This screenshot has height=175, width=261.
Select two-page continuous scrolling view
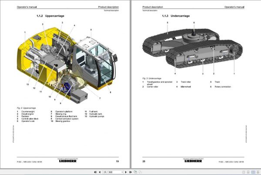point(258,172)
